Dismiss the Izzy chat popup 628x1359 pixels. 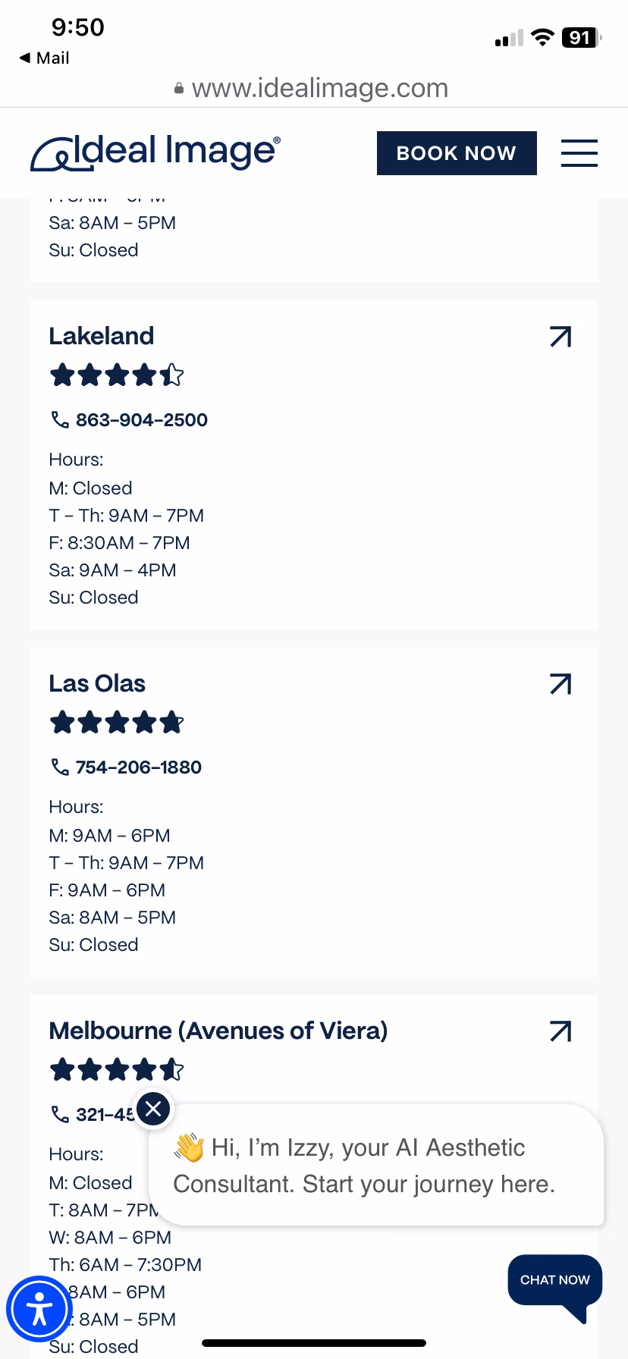click(x=153, y=1109)
